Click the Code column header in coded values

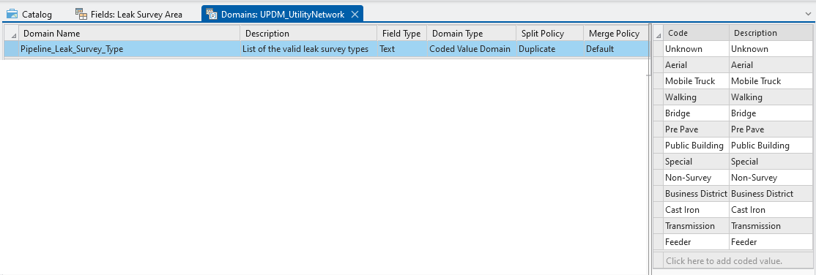point(697,33)
